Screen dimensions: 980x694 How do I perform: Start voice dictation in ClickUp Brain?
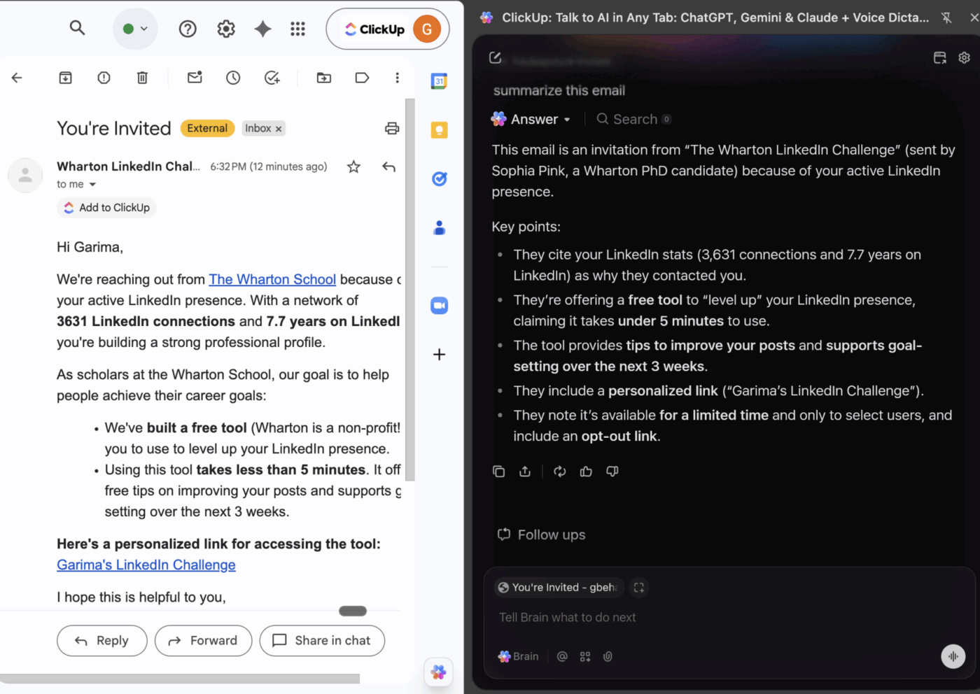(x=953, y=656)
